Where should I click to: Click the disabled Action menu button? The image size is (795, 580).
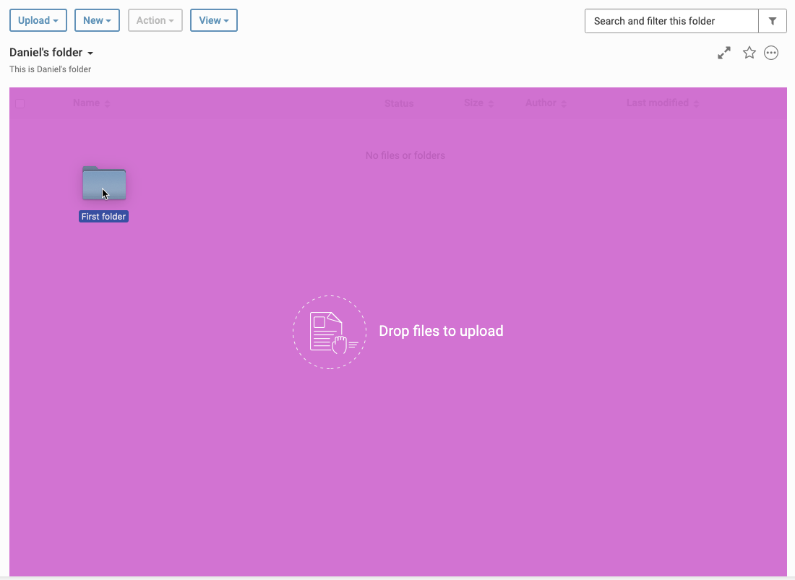tap(155, 20)
